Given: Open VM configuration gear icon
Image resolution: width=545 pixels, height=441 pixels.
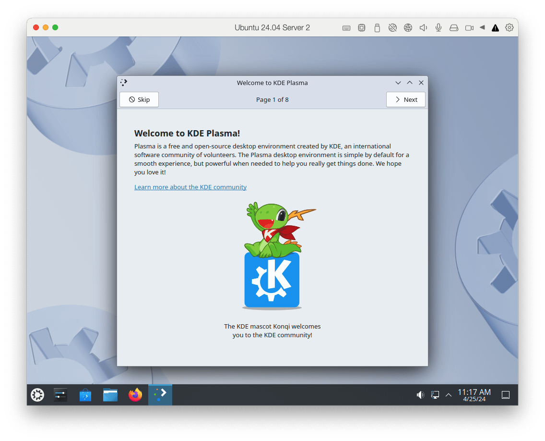Looking at the screenshot, I should (x=509, y=27).
